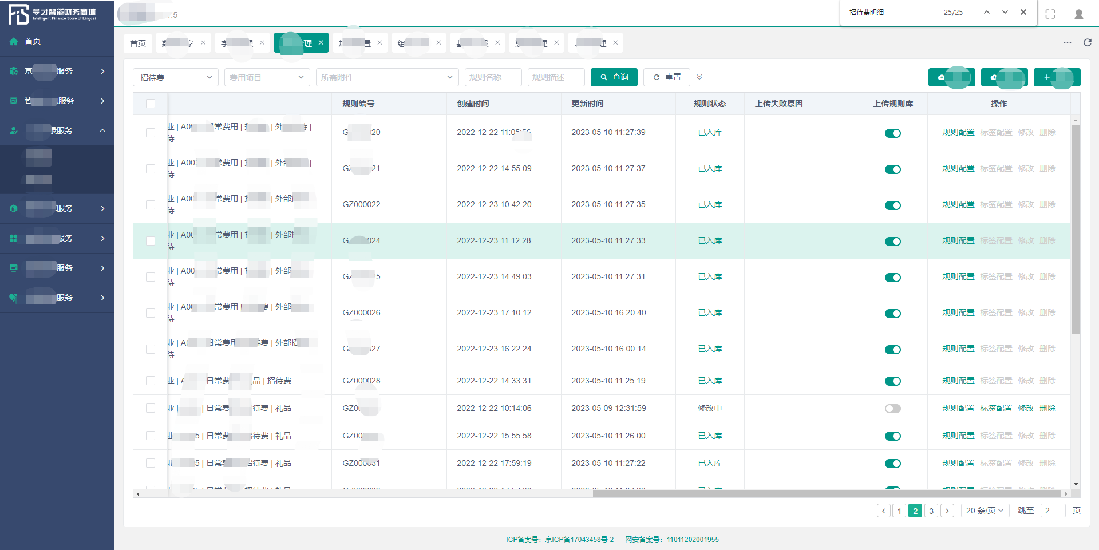Click the home icon in sidebar
Screen dimensions: 1099x550
click(14, 41)
